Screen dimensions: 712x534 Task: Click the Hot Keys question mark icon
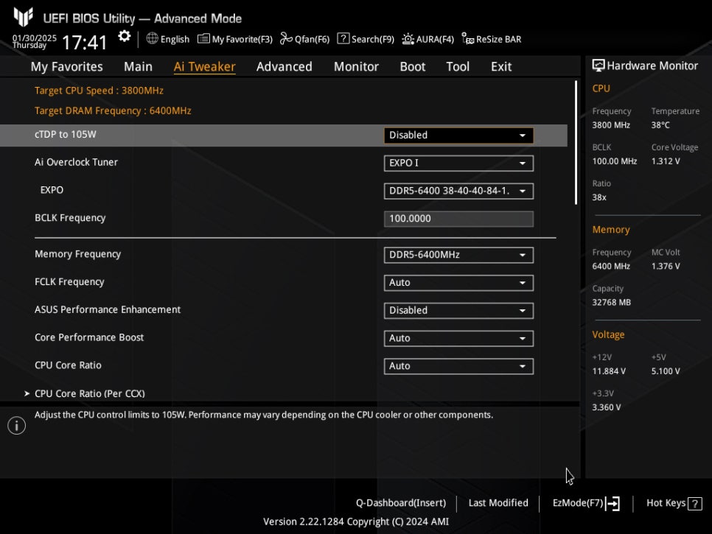click(695, 504)
